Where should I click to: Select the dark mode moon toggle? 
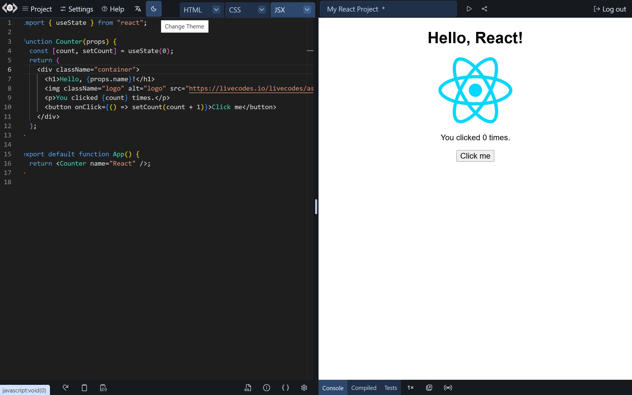(x=154, y=8)
